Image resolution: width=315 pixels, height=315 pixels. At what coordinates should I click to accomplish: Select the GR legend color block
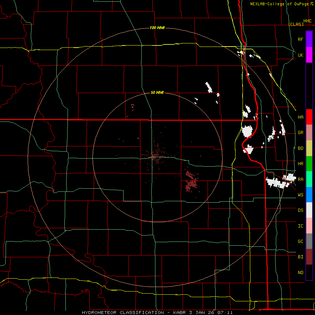(x=309, y=133)
